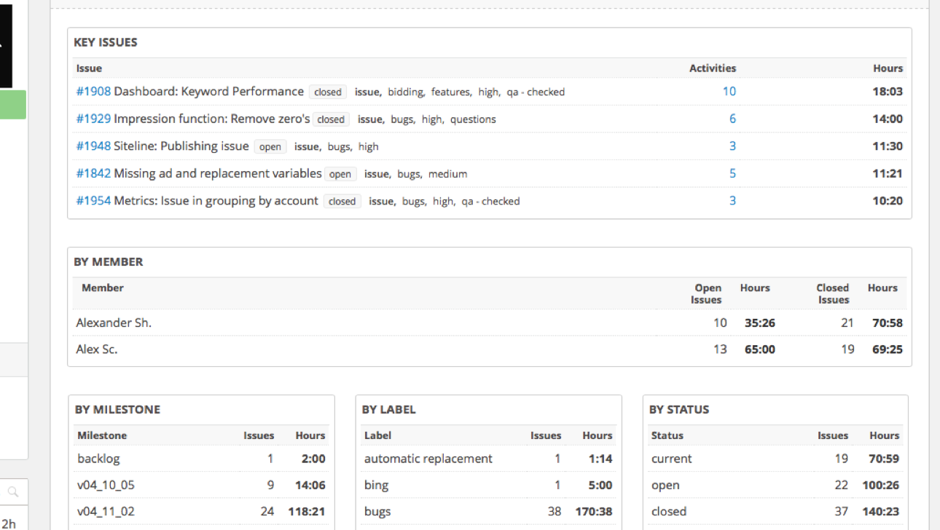Click activities count 3 for Siteline issue
The height and width of the screenshot is (530, 940).
[732, 146]
